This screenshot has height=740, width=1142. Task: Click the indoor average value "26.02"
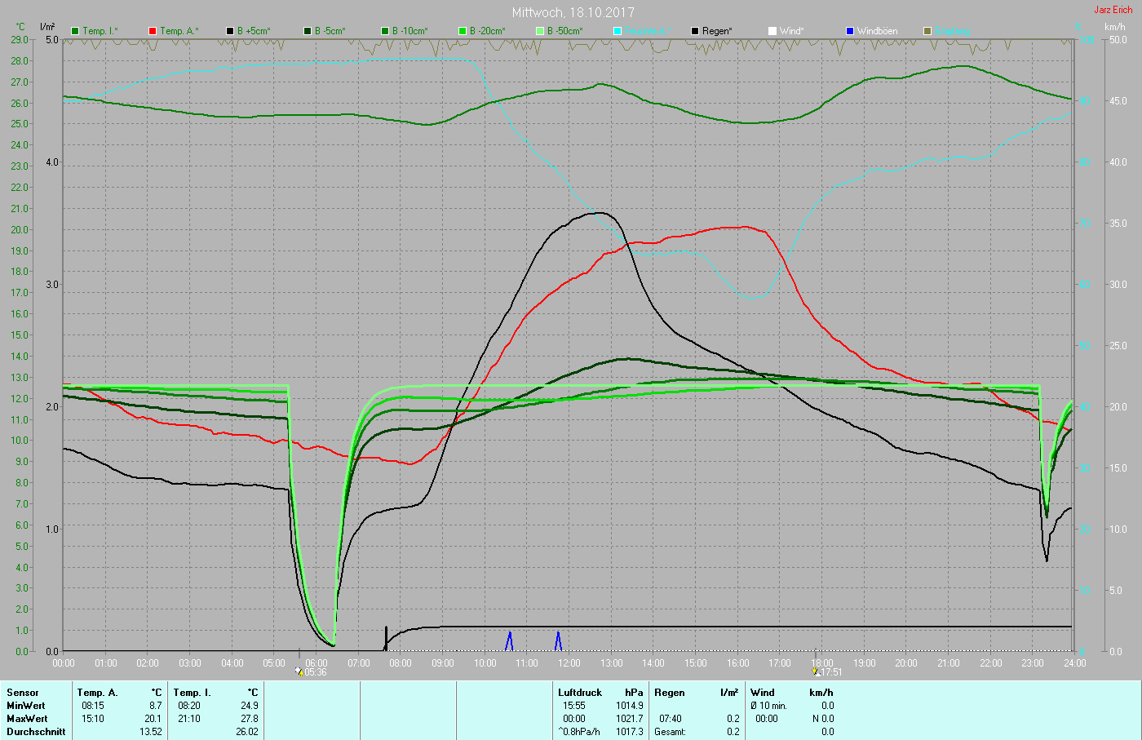246,732
